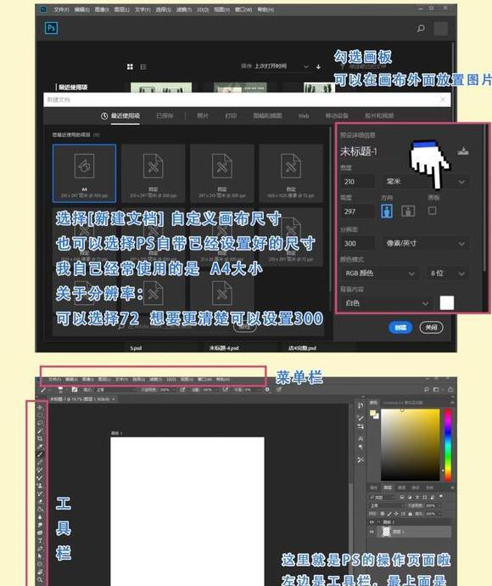
Task: Switch to 最近使用项 tab in new document dialog
Action: click(x=120, y=116)
